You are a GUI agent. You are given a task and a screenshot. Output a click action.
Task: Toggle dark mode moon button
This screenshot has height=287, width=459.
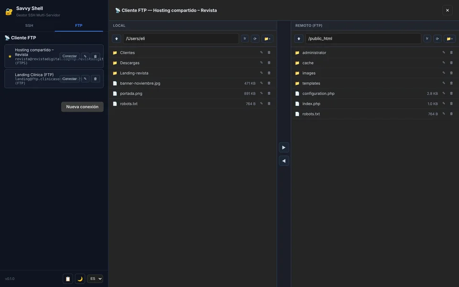80,279
